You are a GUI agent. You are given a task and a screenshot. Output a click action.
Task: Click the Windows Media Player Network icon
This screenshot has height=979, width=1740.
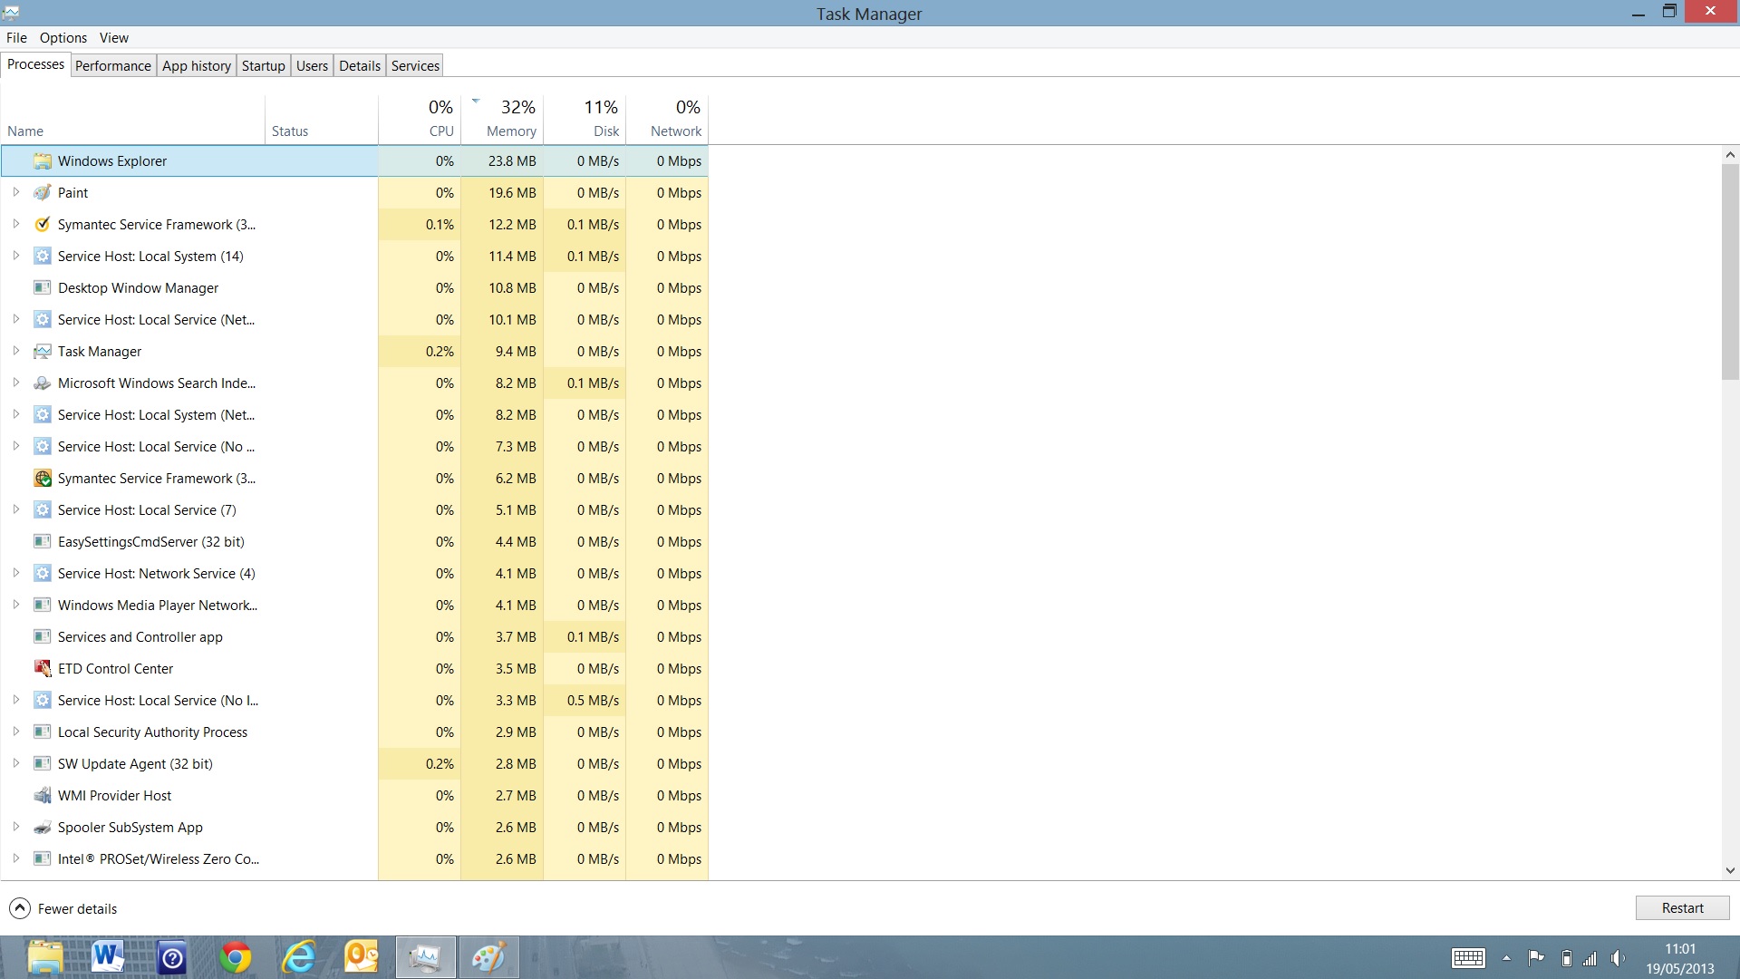[x=42, y=606]
